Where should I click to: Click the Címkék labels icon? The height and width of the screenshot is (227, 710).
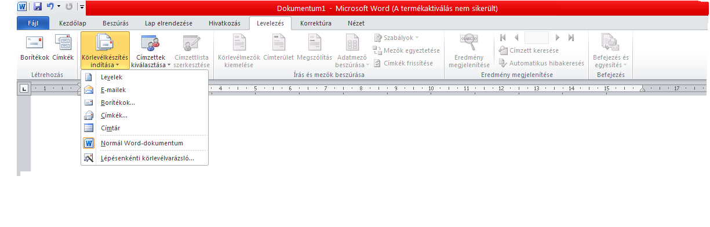(63, 42)
